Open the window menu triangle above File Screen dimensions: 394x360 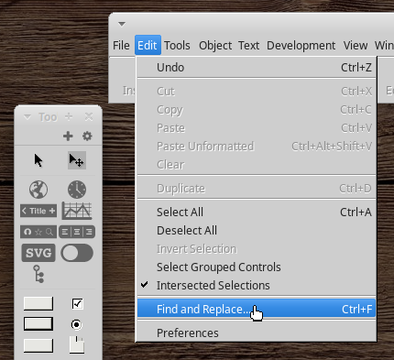pos(122,24)
